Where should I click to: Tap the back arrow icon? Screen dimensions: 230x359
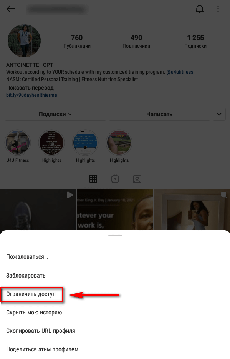point(10,9)
